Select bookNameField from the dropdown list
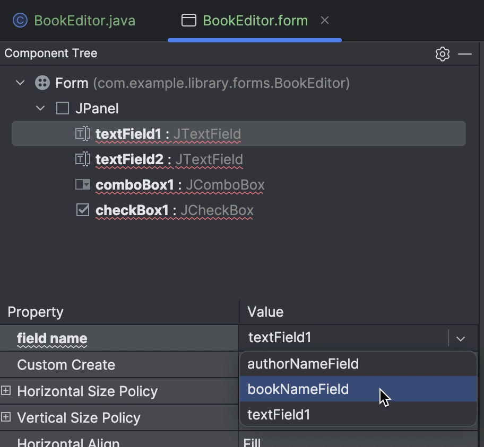The image size is (484, 447). pyautogui.click(x=298, y=389)
